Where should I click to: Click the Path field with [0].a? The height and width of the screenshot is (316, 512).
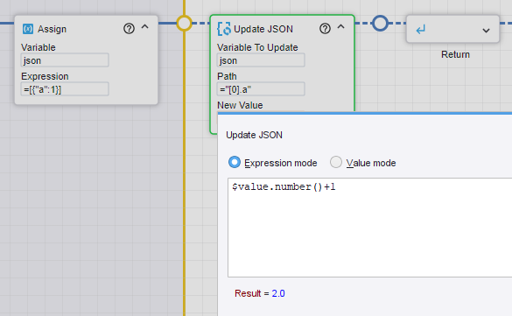click(261, 89)
